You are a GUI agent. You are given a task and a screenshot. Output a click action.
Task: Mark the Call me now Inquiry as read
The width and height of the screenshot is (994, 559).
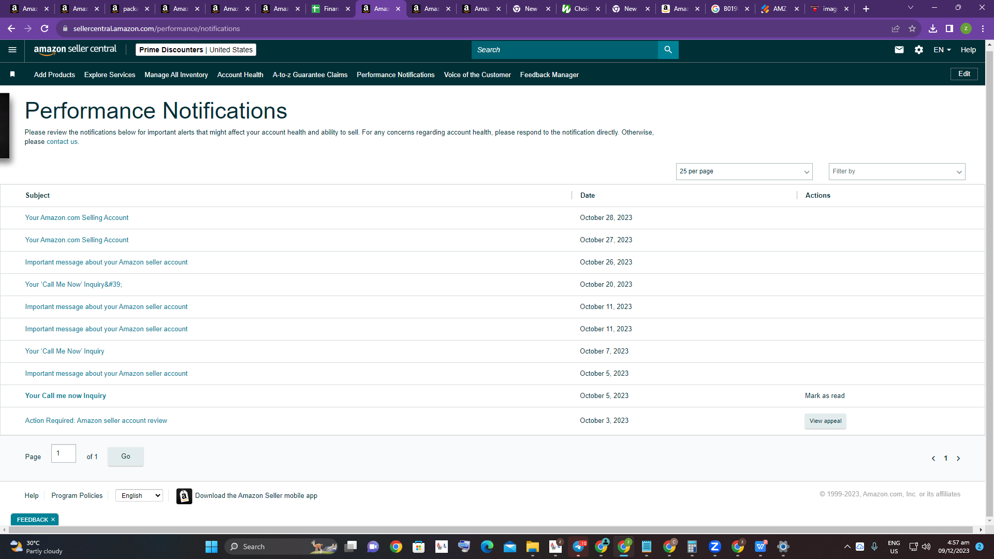825,396
